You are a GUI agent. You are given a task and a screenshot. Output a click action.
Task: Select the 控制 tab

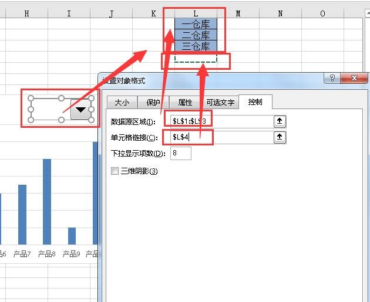click(x=255, y=102)
